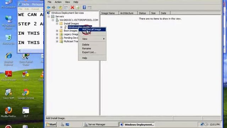Sort by the Status column header

coord(143,13)
